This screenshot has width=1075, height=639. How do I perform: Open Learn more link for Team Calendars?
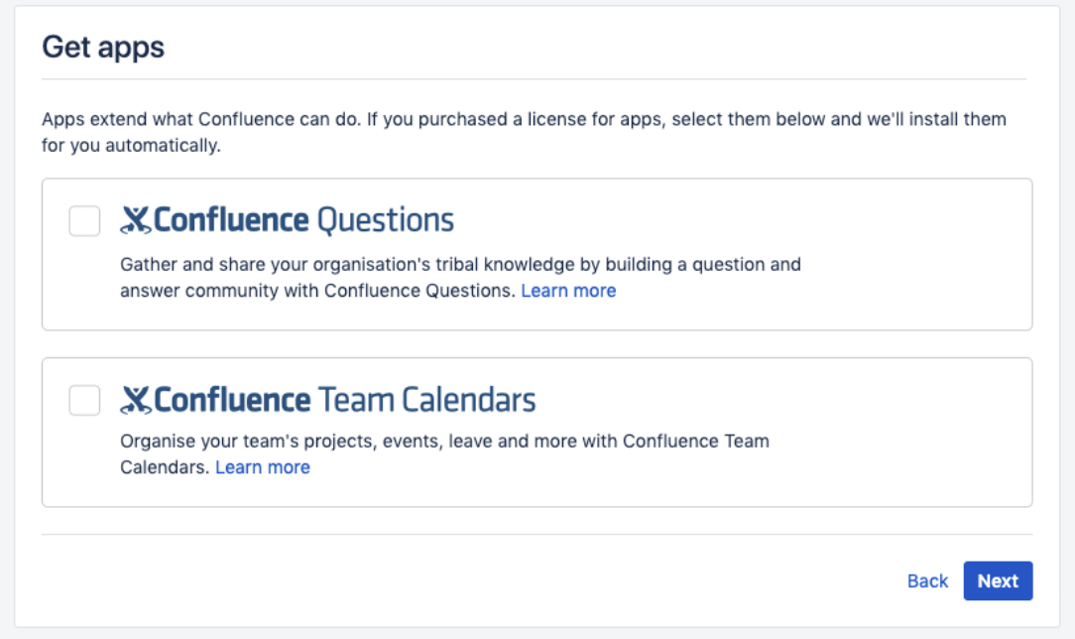pyautogui.click(x=262, y=467)
